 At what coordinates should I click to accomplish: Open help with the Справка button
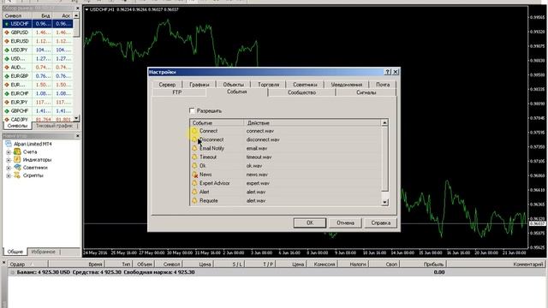(x=380, y=222)
